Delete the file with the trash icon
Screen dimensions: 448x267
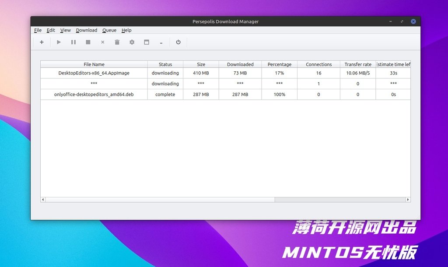coord(117,42)
